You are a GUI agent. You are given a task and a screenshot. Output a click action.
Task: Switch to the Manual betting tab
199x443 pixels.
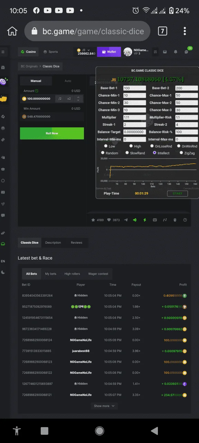(36, 81)
